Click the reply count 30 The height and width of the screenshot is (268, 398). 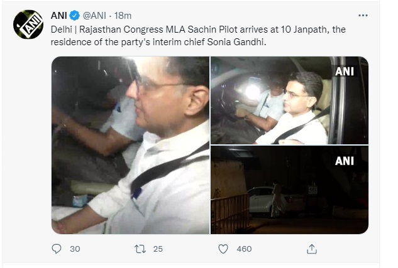[75, 249]
